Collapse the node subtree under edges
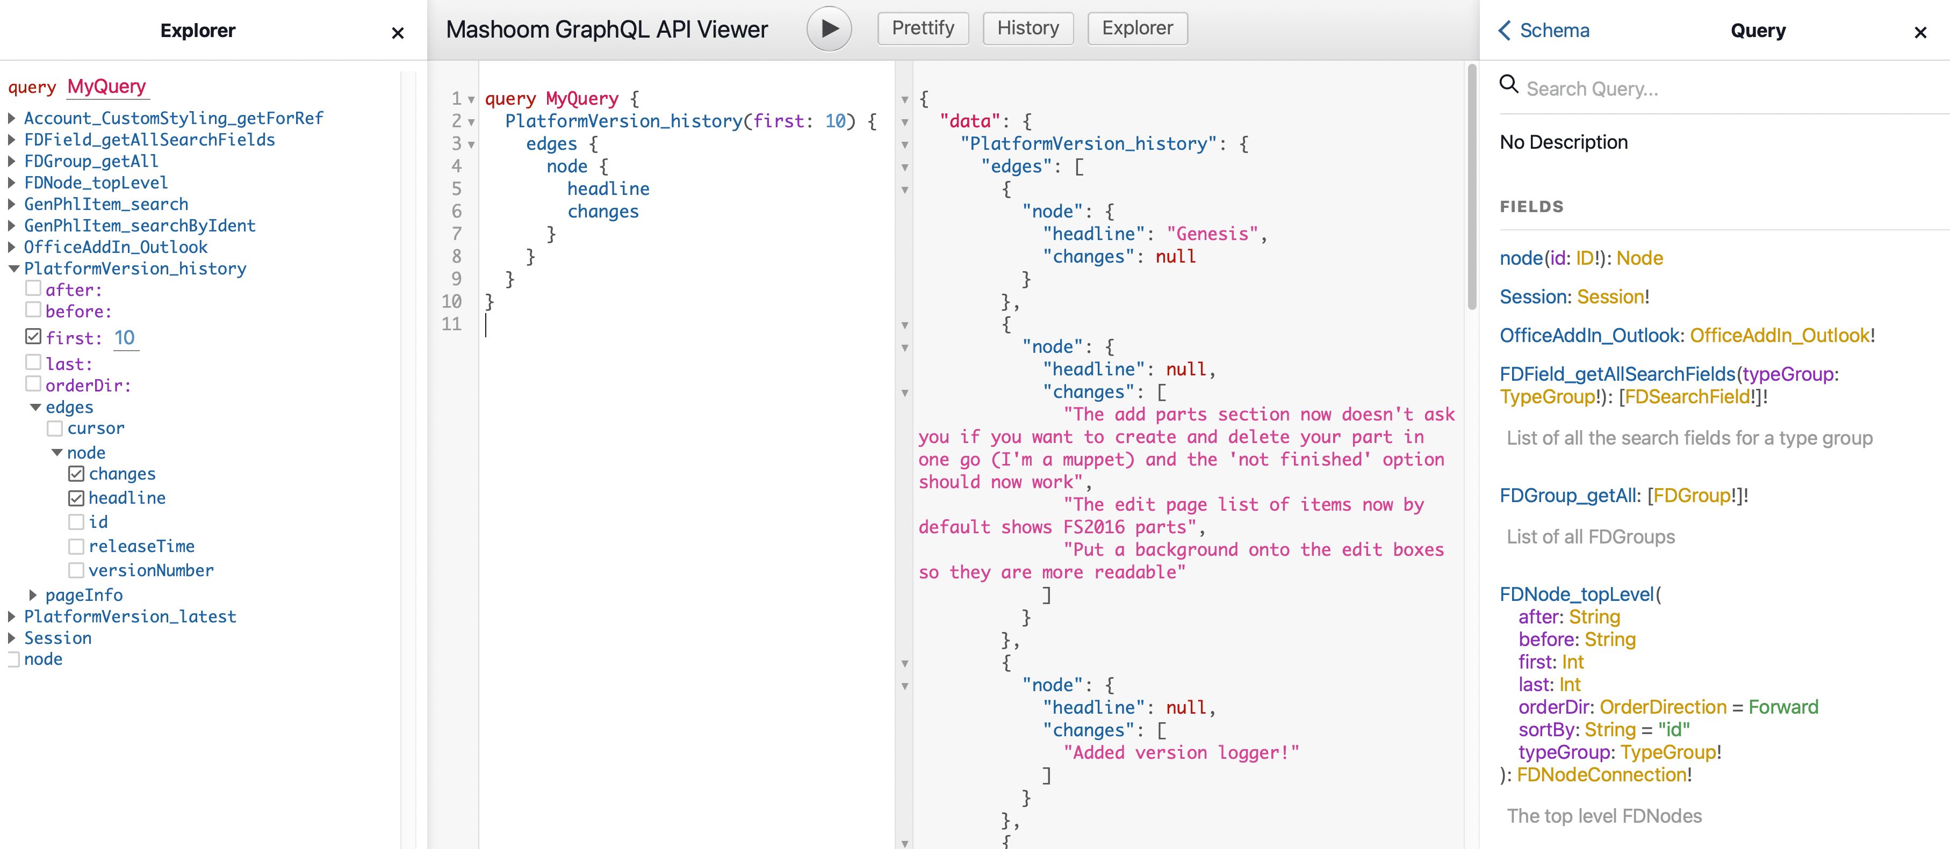 [x=57, y=453]
